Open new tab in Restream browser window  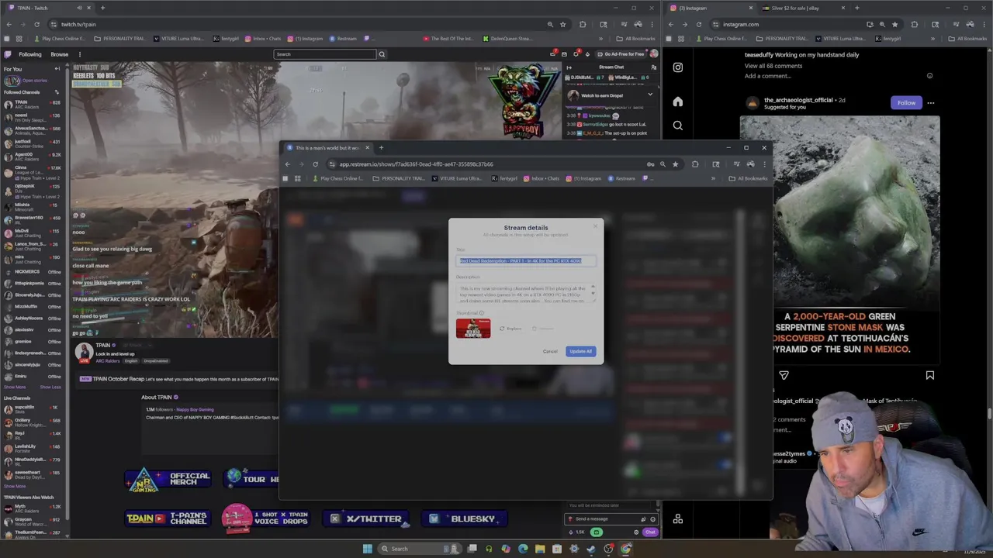click(x=381, y=147)
